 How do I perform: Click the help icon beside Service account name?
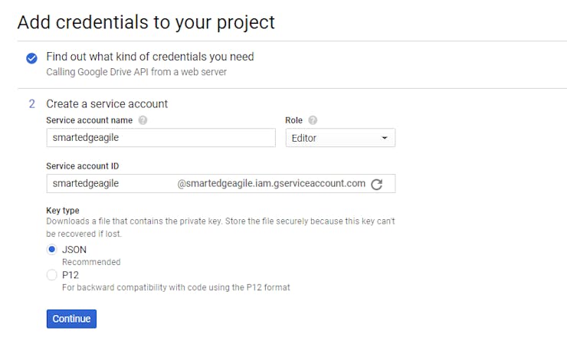143,120
